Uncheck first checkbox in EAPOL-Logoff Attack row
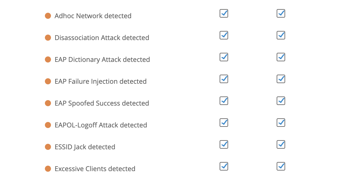 pos(224,123)
